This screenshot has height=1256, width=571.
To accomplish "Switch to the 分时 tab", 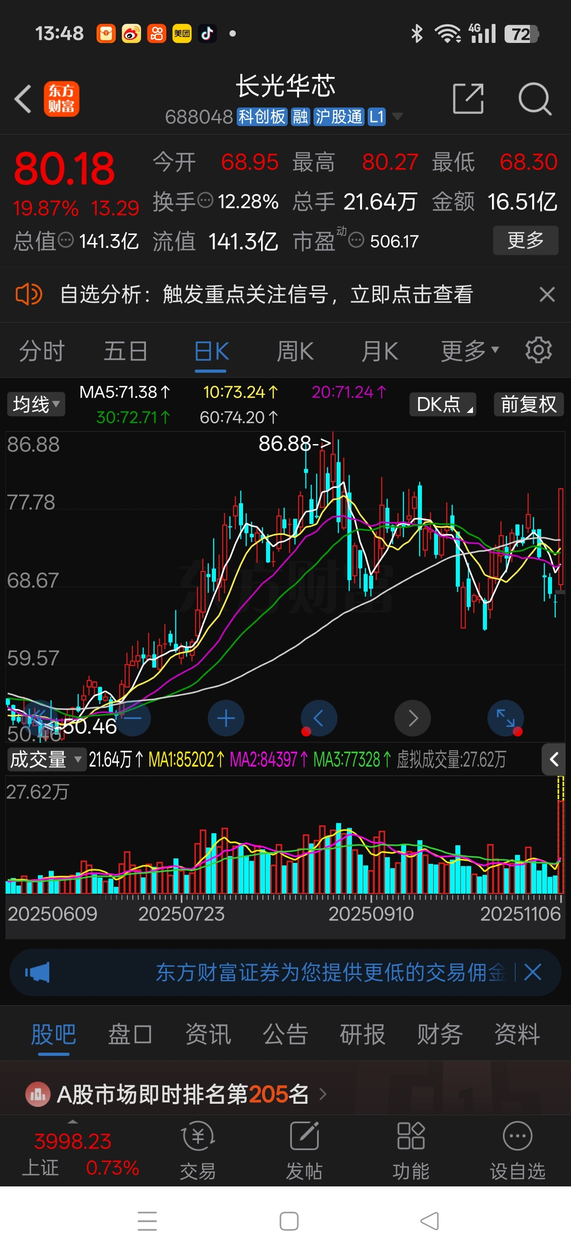I will point(42,351).
